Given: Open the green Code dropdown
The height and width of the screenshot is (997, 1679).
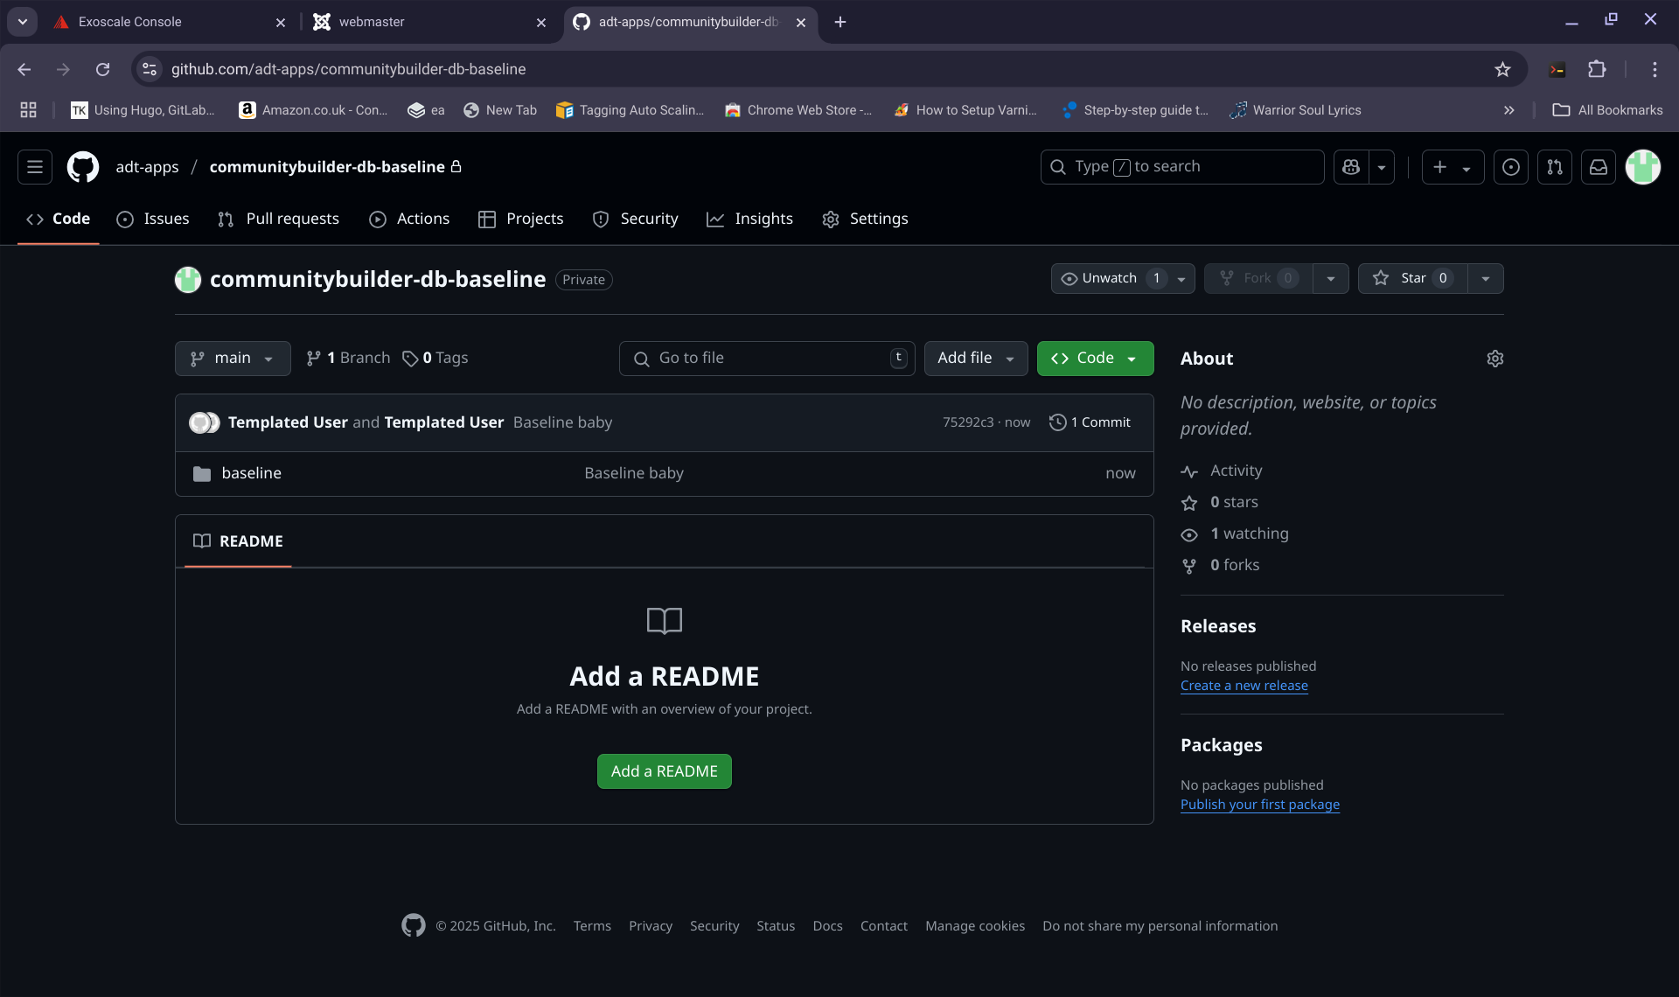Looking at the screenshot, I should [x=1094, y=359].
